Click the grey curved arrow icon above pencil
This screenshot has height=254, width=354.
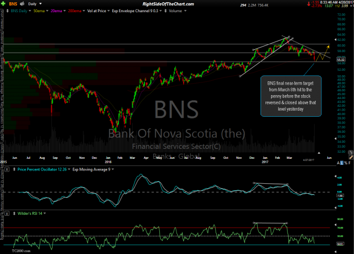[x=350, y=152]
